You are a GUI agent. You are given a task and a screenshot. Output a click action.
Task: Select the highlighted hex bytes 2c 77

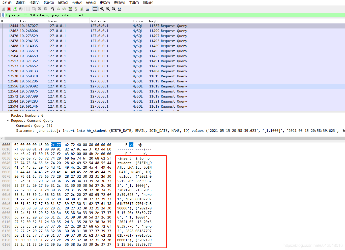56,145
